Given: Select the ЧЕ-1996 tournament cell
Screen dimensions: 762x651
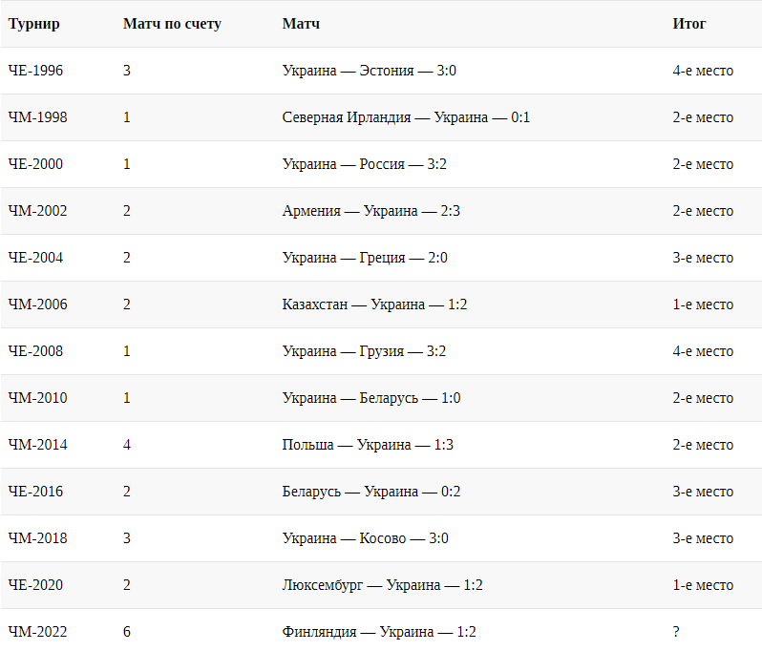Looking at the screenshot, I should pyautogui.click(x=35, y=71).
